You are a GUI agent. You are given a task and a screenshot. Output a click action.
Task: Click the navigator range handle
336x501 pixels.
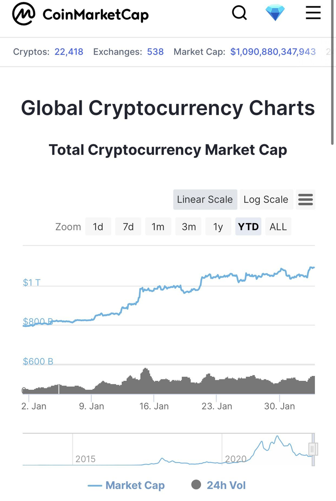[x=313, y=449]
